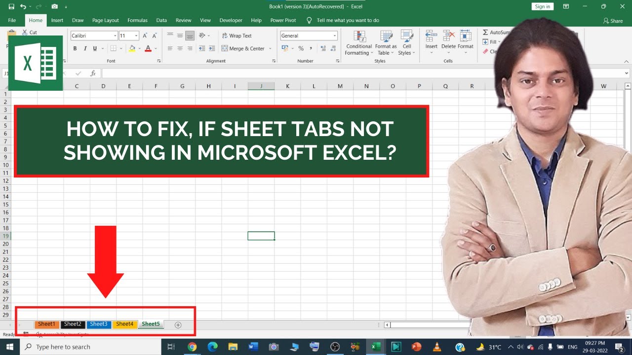Switch to the Page Layout tab

pos(106,21)
